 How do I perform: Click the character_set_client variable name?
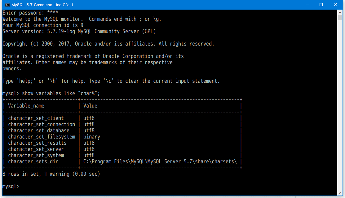tap(36, 118)
